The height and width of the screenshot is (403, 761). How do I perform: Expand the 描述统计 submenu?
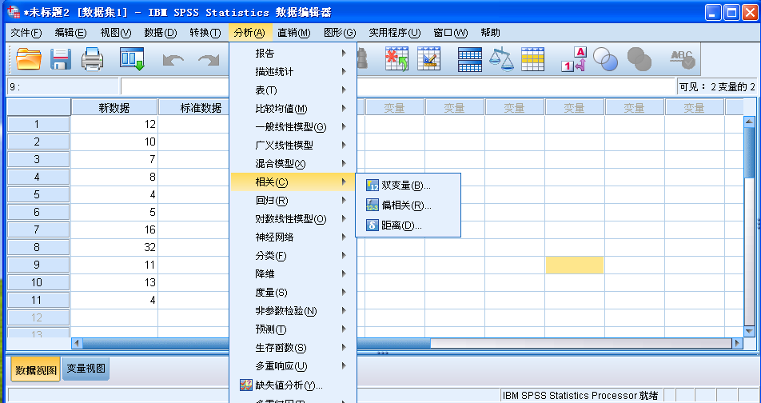[293, 72]
